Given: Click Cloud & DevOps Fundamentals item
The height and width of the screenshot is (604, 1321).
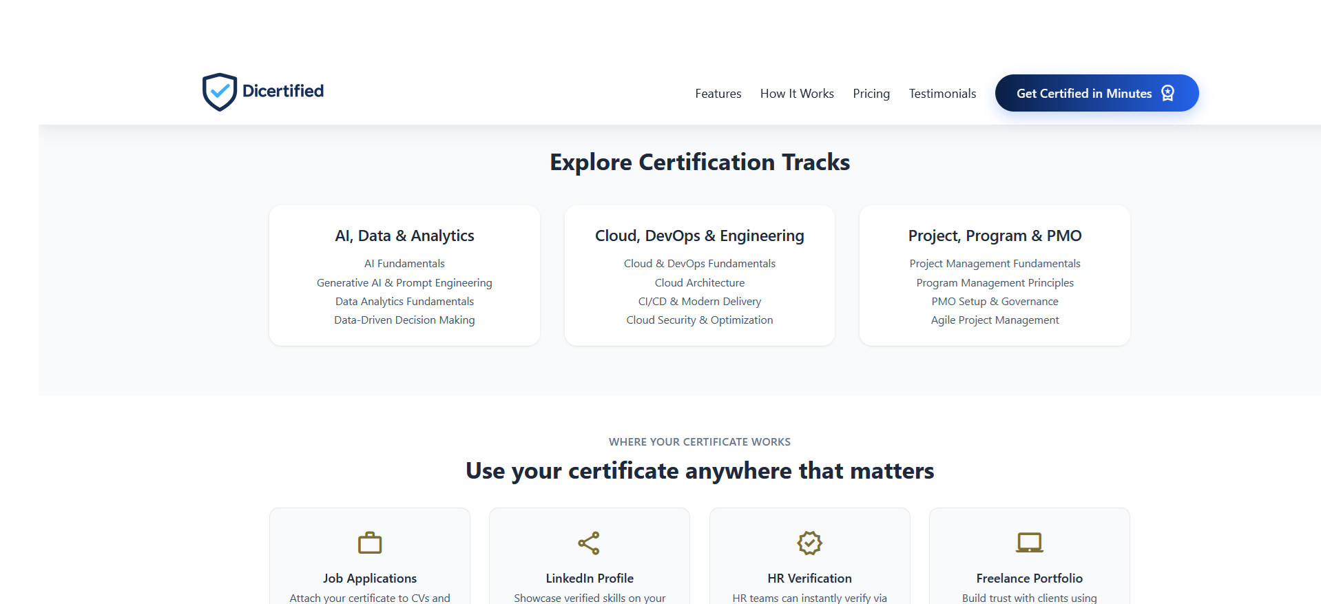Looking at the screenshot, I should (699, 264).
